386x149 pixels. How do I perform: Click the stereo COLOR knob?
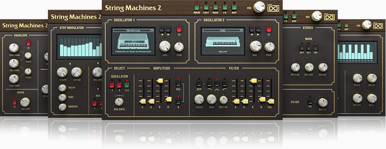pyautogui.click(x=323, y=67)
